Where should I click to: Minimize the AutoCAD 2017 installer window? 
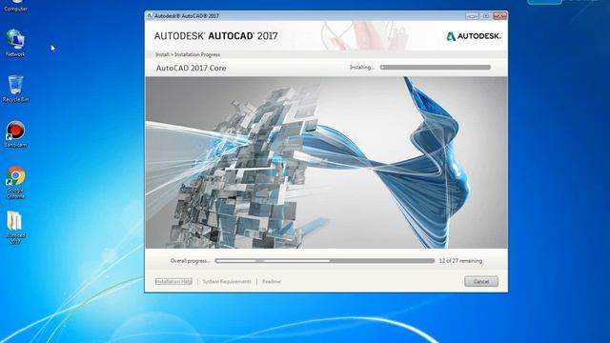click(472, 16)
